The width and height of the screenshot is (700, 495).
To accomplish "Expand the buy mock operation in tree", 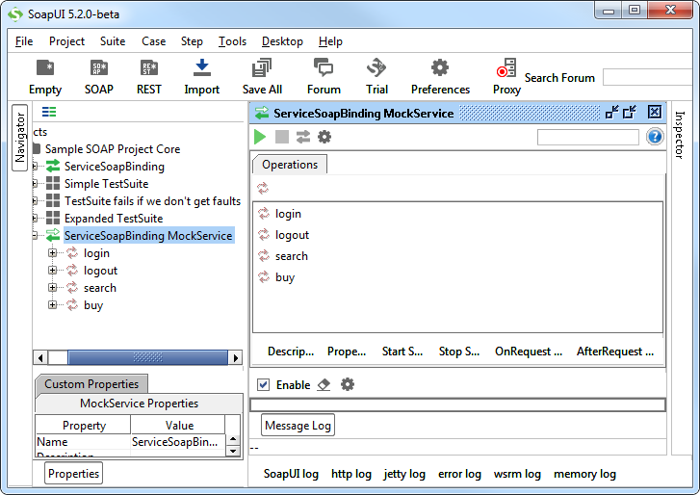I will [53, 305].
